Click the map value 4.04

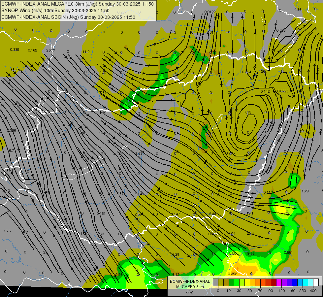pos(232,234)
